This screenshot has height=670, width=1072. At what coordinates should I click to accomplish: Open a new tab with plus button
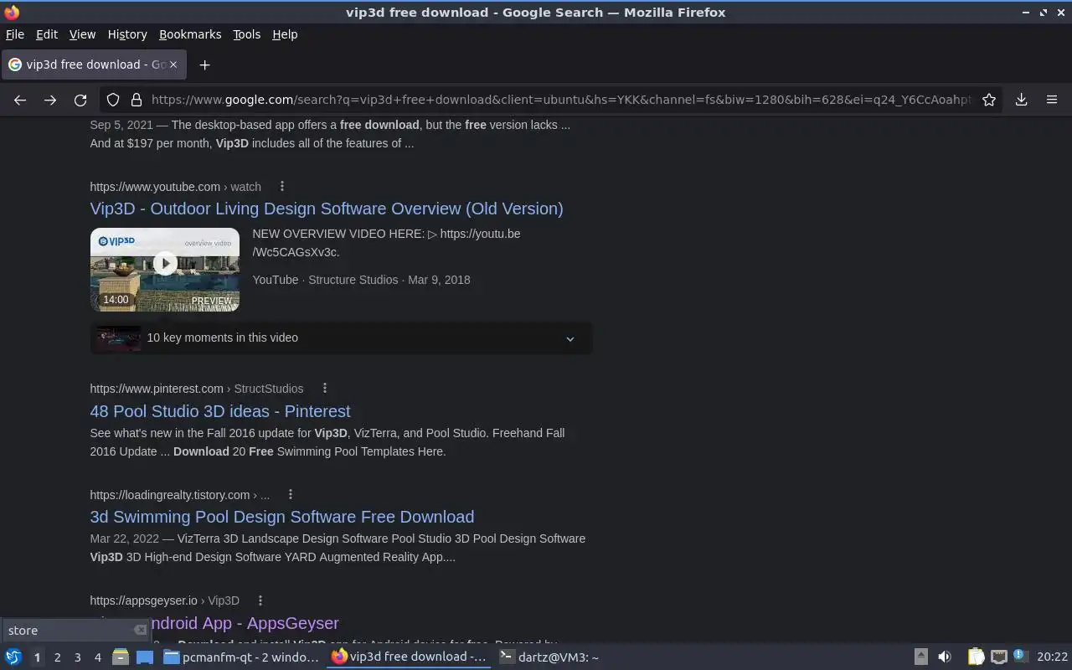tap(204, 64)
